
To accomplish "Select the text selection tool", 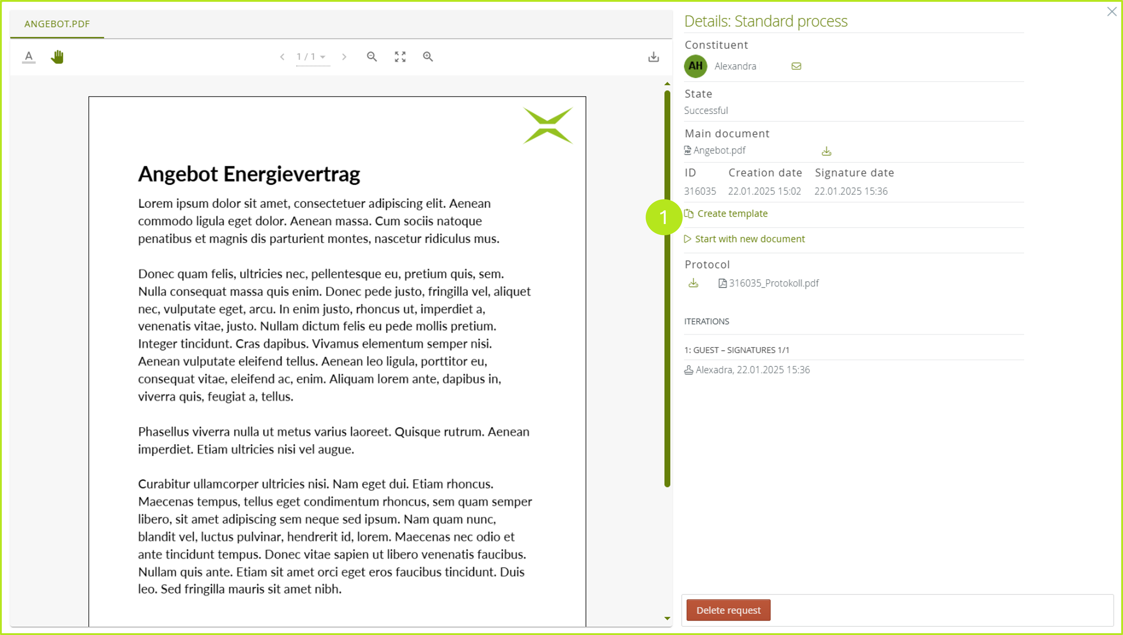I will (x=29, y=57).
